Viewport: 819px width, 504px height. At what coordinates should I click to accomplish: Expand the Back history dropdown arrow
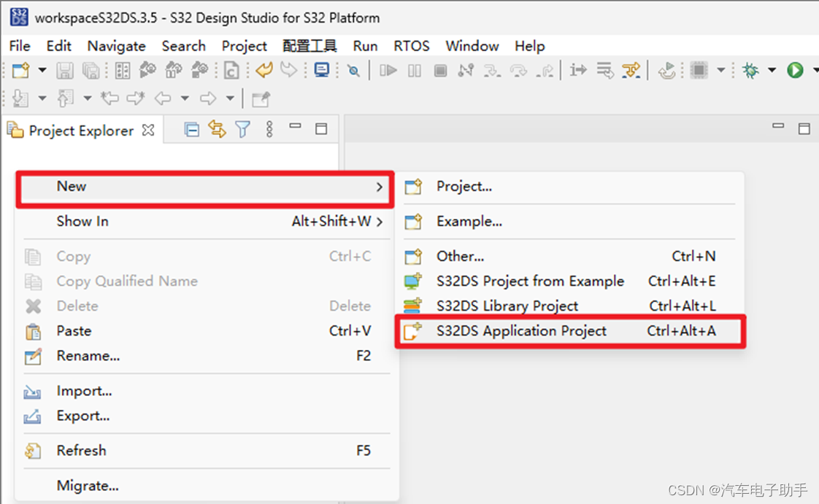click(x=185, y=98)
